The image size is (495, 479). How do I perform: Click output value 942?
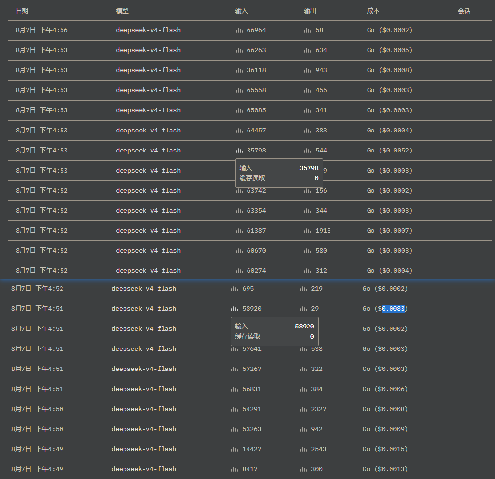(x=317, y=429)
